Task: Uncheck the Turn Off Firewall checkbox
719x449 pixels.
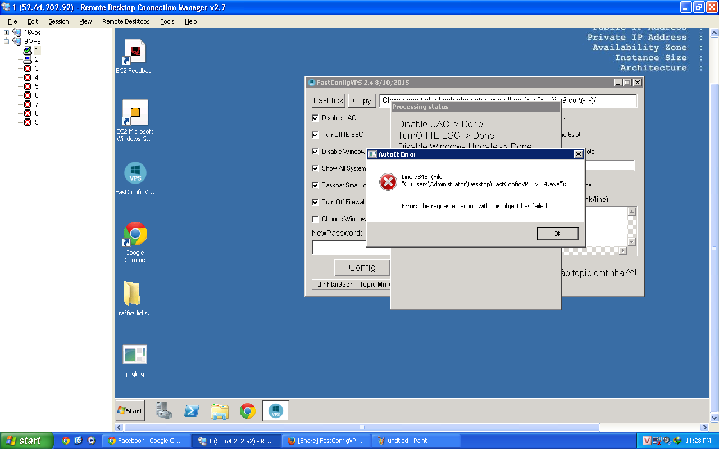Action: (x=316, y=202)
